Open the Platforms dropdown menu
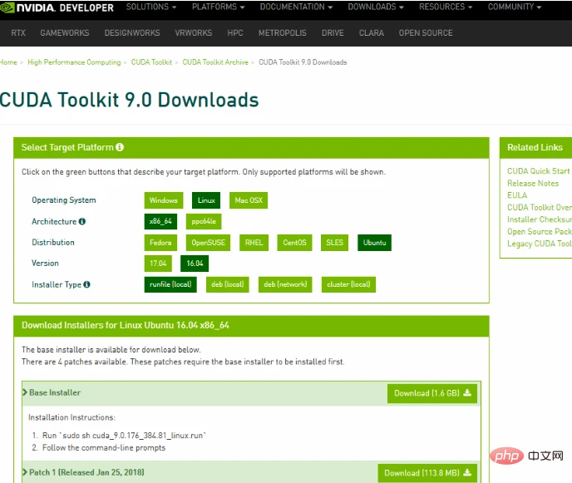This screenshot has height=483, width=572. [218, 7]
